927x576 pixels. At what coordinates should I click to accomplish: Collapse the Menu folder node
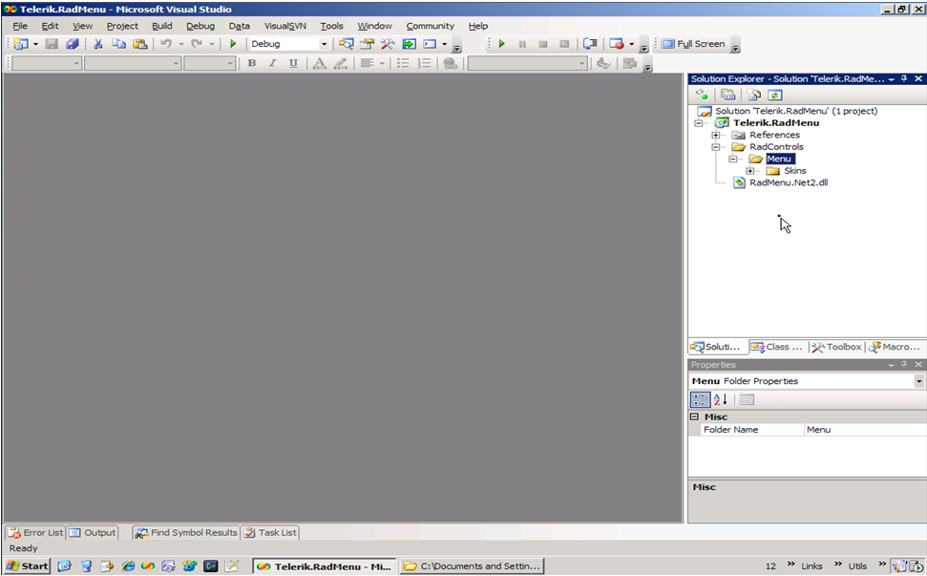point(733,159)
